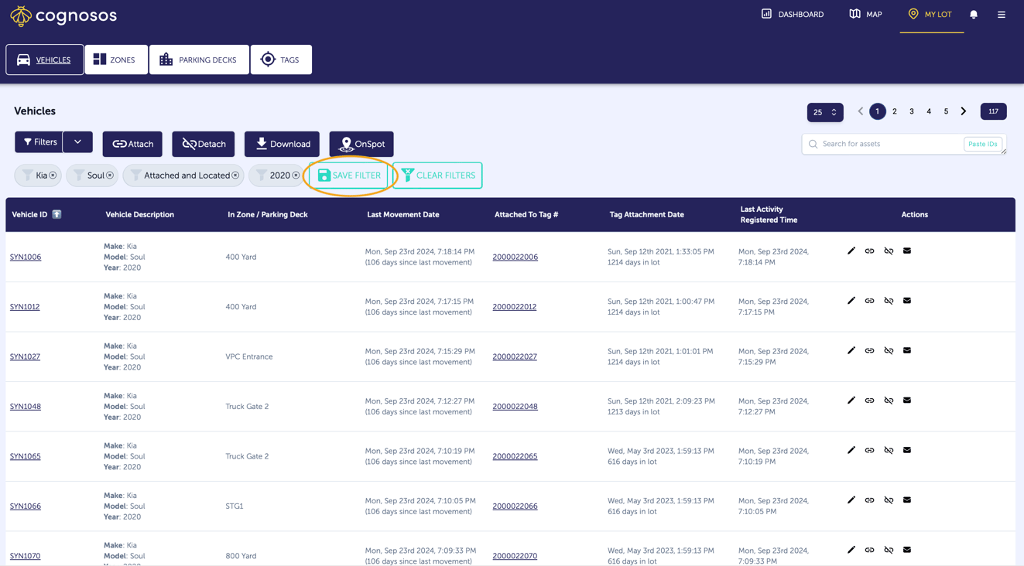The width and height of the screenshot is (1024, 566).
Task: Click the Attach button
Action: pos(132,144)
